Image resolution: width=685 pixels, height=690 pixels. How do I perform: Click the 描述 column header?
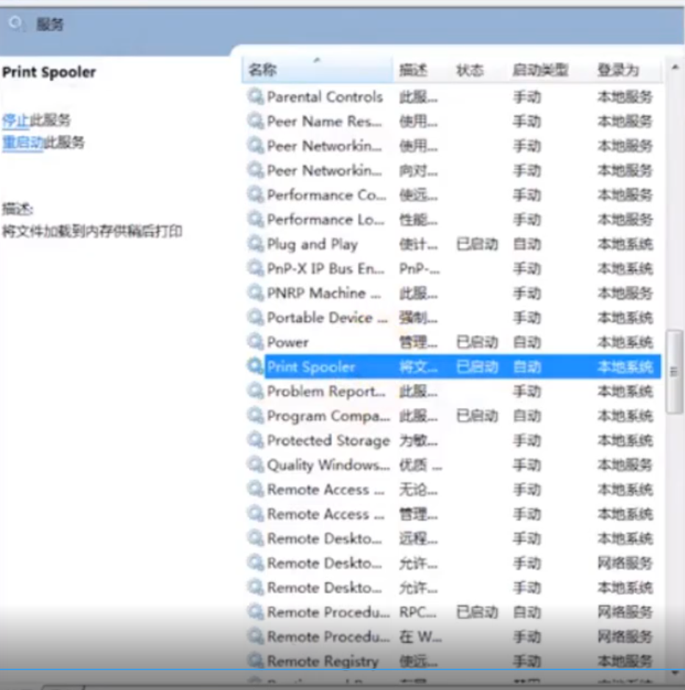413,71
